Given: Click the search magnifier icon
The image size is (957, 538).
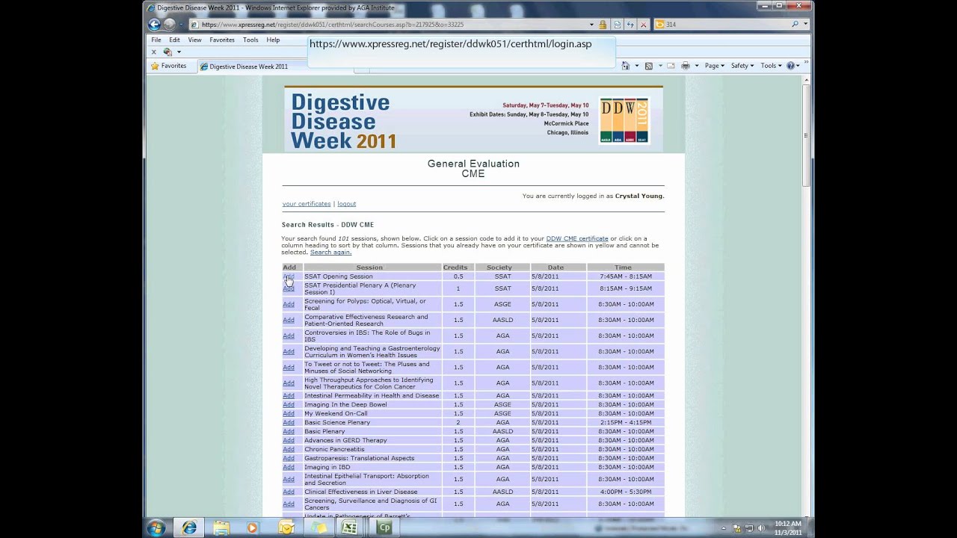Looking at the screenshot, I should click(x=795, y=25).
